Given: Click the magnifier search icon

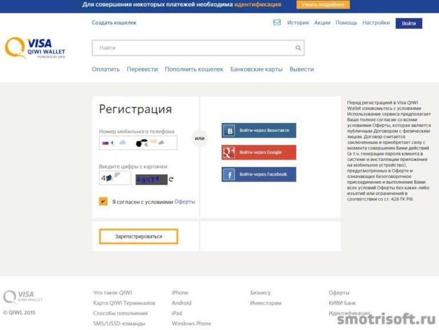Looking at the screenshot, I should 298,48.
